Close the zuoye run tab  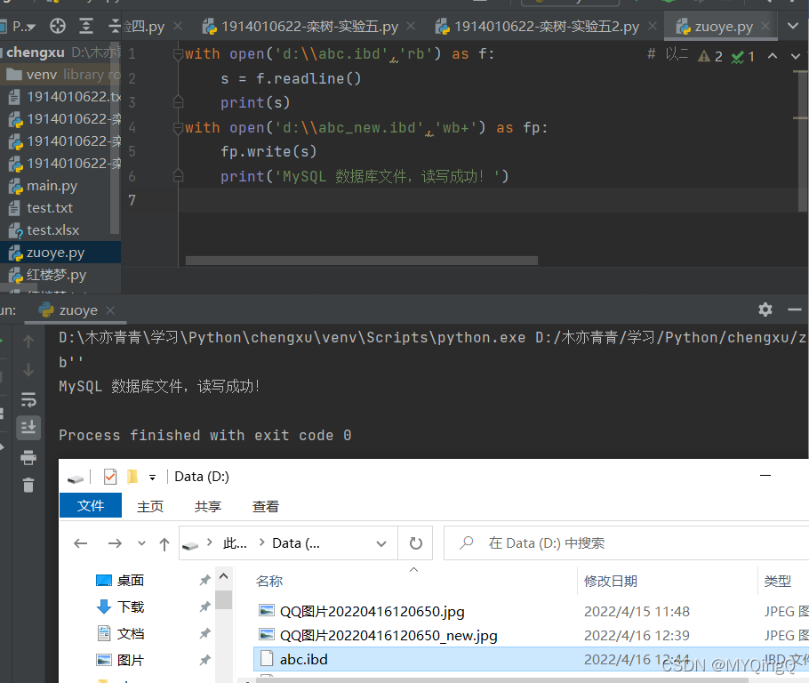point(110,310)
